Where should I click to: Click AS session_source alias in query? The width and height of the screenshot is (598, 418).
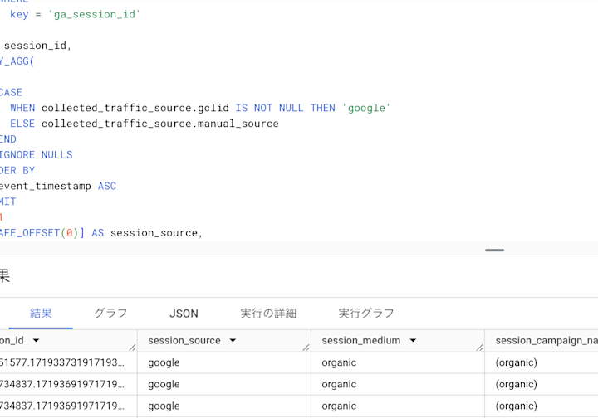point(147,233)
